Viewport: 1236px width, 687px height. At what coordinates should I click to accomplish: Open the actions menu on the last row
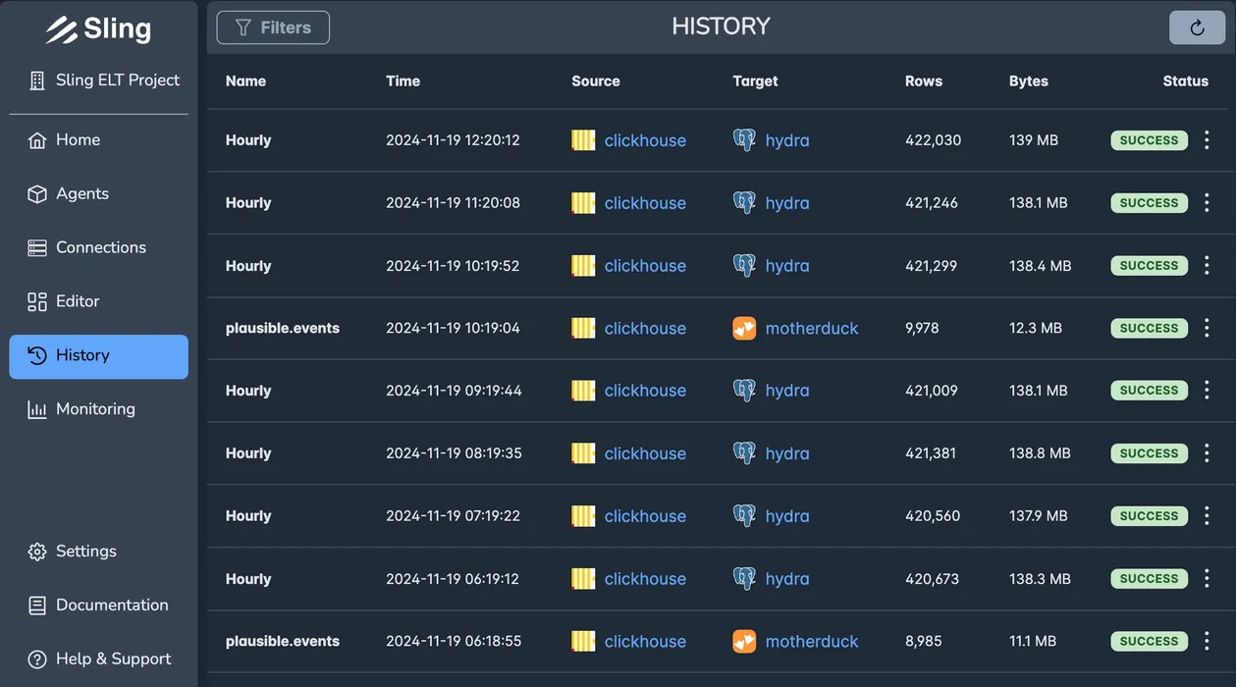click(1207, 641)
